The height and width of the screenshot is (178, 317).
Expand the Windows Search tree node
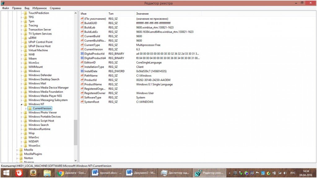click(x=21, y=125)
